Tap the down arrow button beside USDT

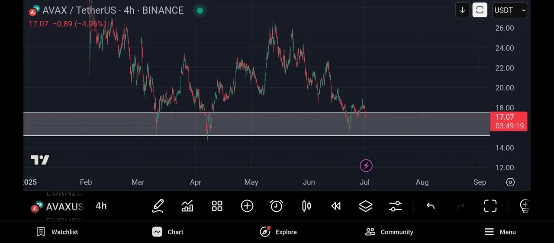click(462, 10)
